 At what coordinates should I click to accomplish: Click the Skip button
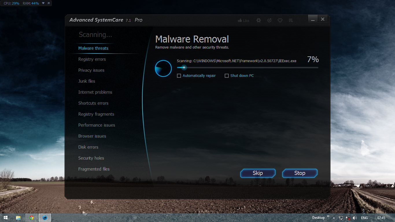[258, 173]
